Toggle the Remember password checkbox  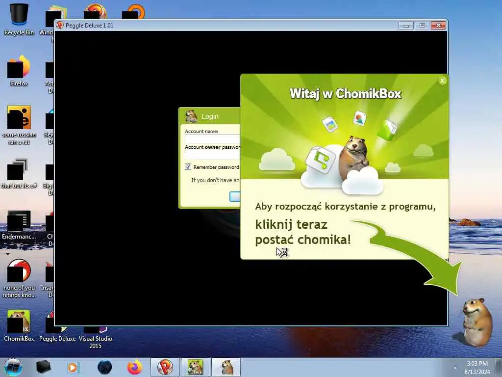point(188,167)
